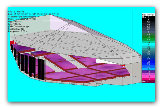
Task: Select the white 4 legend entry
Action: [x=148, y=44]
